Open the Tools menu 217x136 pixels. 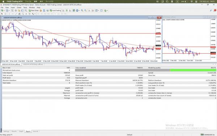coord(25,8)
